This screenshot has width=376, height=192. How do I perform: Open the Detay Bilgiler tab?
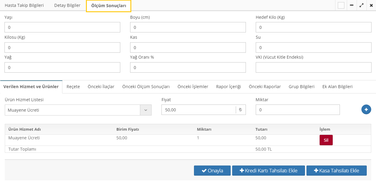tap(67, 5)
